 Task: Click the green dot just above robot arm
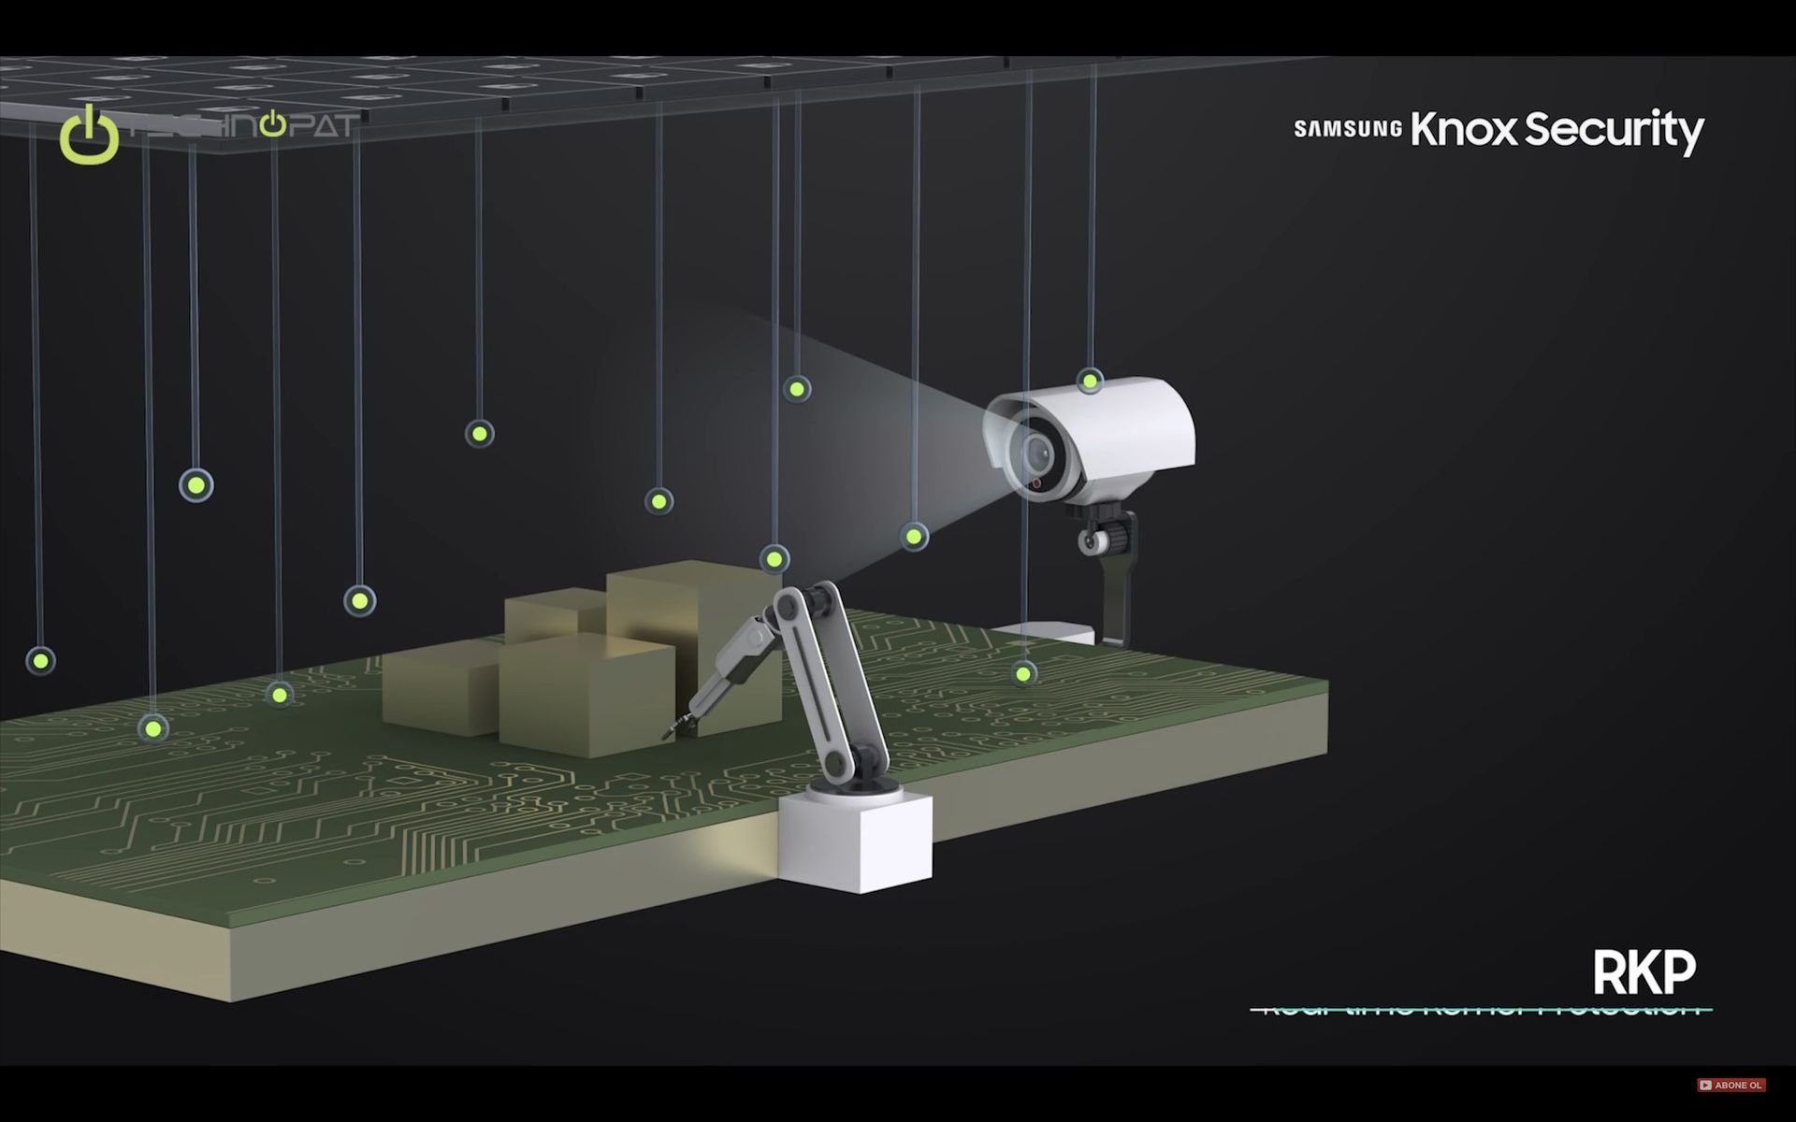click(774, 559)
